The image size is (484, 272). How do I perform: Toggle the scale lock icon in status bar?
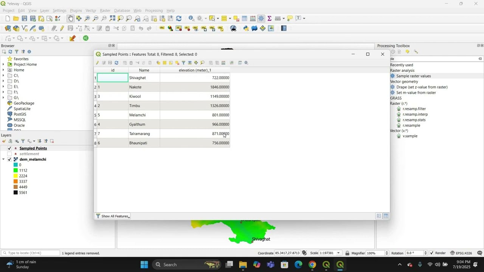click(347, 253)
